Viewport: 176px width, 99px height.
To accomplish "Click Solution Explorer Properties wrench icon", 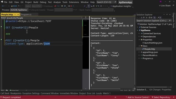I will (158, 18).
